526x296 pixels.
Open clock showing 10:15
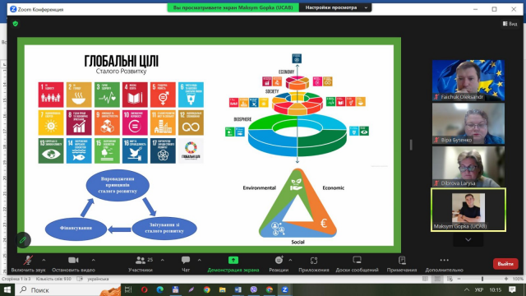[x=495, y=289]
